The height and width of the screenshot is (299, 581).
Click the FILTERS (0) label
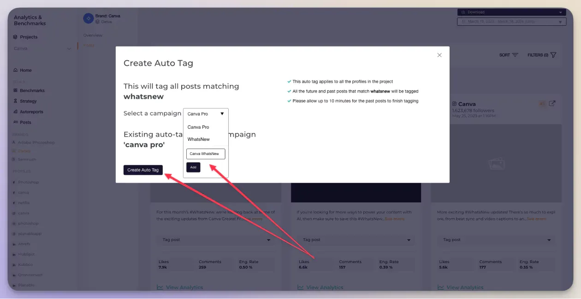tap(538, 55)
